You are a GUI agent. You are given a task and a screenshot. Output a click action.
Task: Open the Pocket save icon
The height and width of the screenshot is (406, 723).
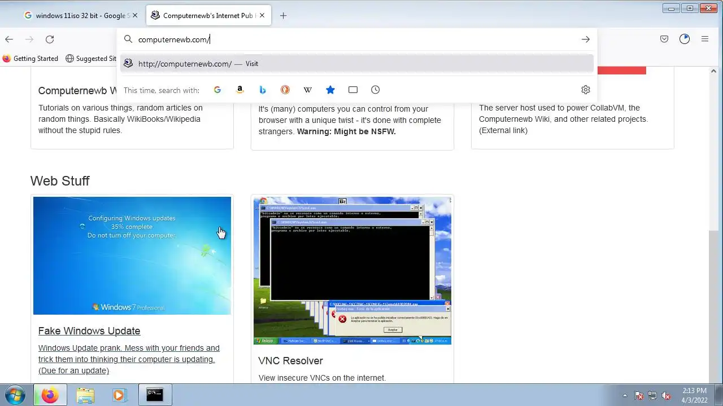[664, 39]
